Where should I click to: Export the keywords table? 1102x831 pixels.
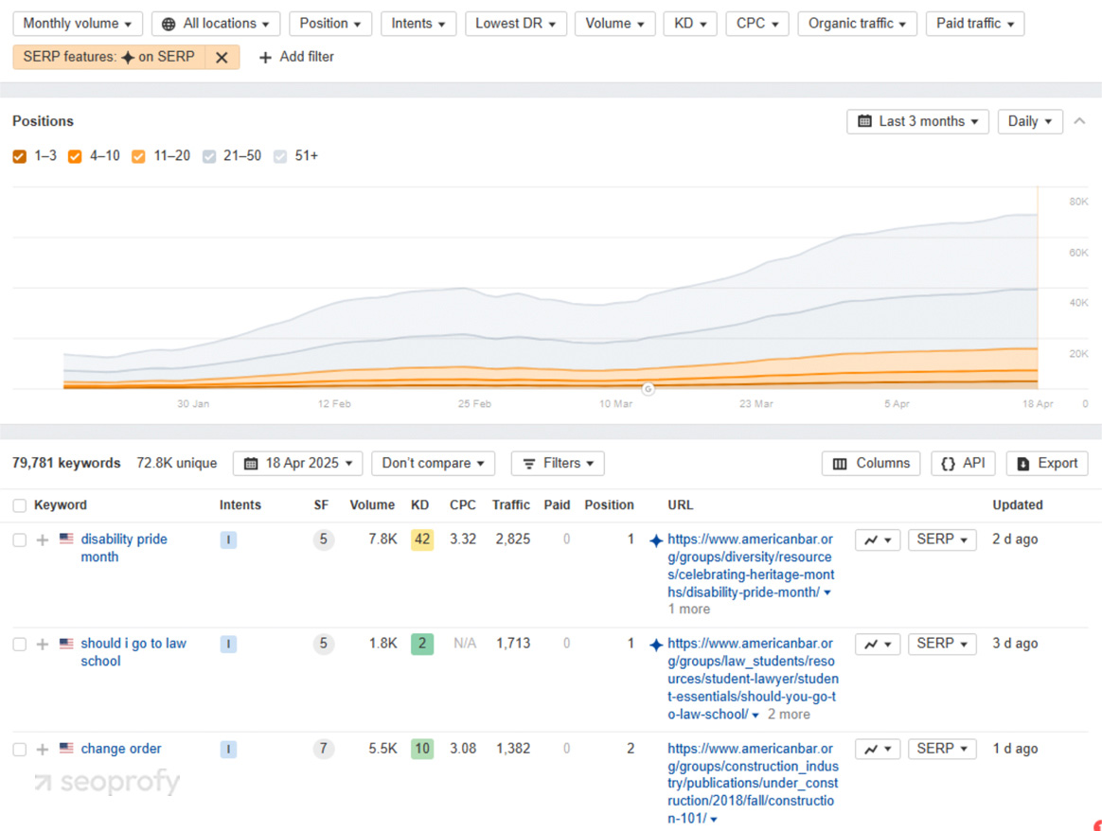1047,464
